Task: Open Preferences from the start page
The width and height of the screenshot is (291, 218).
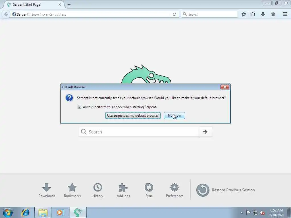Action: [174, 190]
